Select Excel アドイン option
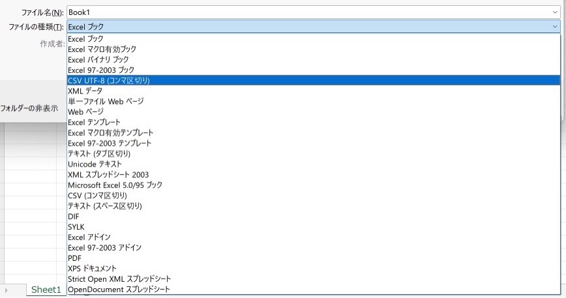Viewport: 566px width, 298px height. click(313, 237)
